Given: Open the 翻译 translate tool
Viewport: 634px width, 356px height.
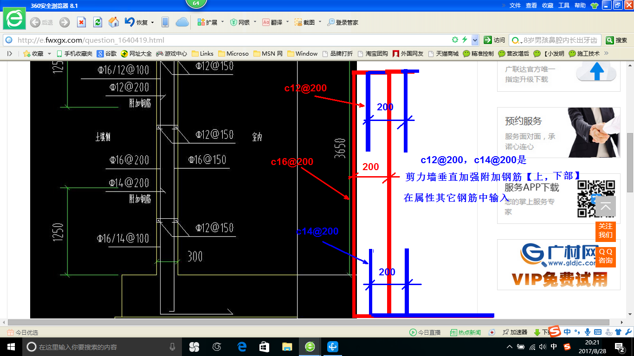Looking at the screenshot, I should tap(272, 22).
